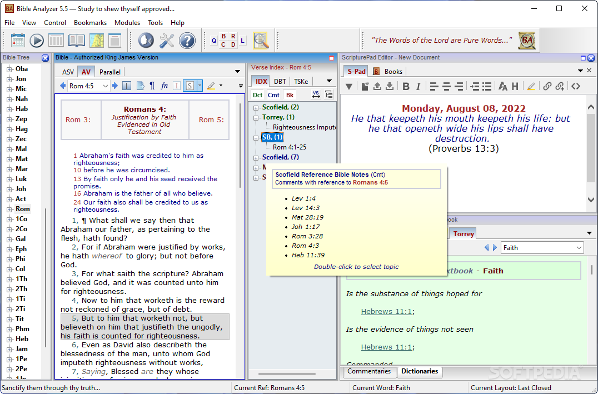Image resolution: width=598 pixels, height=394 pixels.
Task: Close the Bible Tree panel
Action: (x=46, y=58)
